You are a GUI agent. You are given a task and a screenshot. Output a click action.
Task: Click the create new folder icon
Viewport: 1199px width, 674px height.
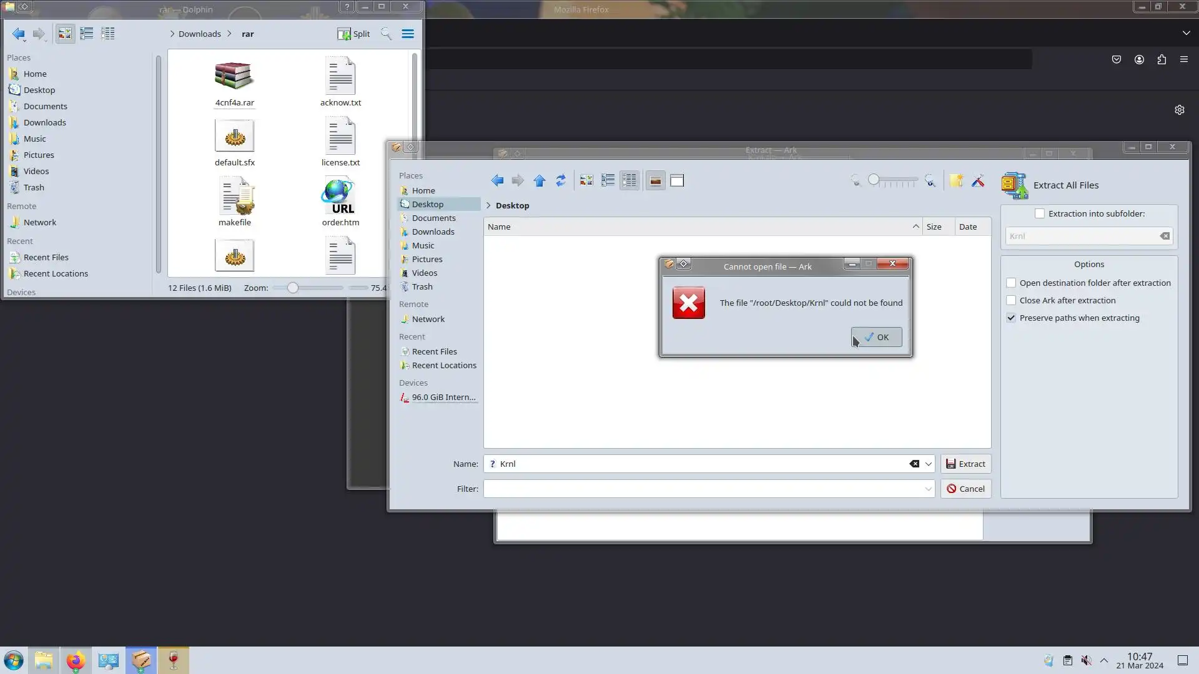[x=956, y=181]
